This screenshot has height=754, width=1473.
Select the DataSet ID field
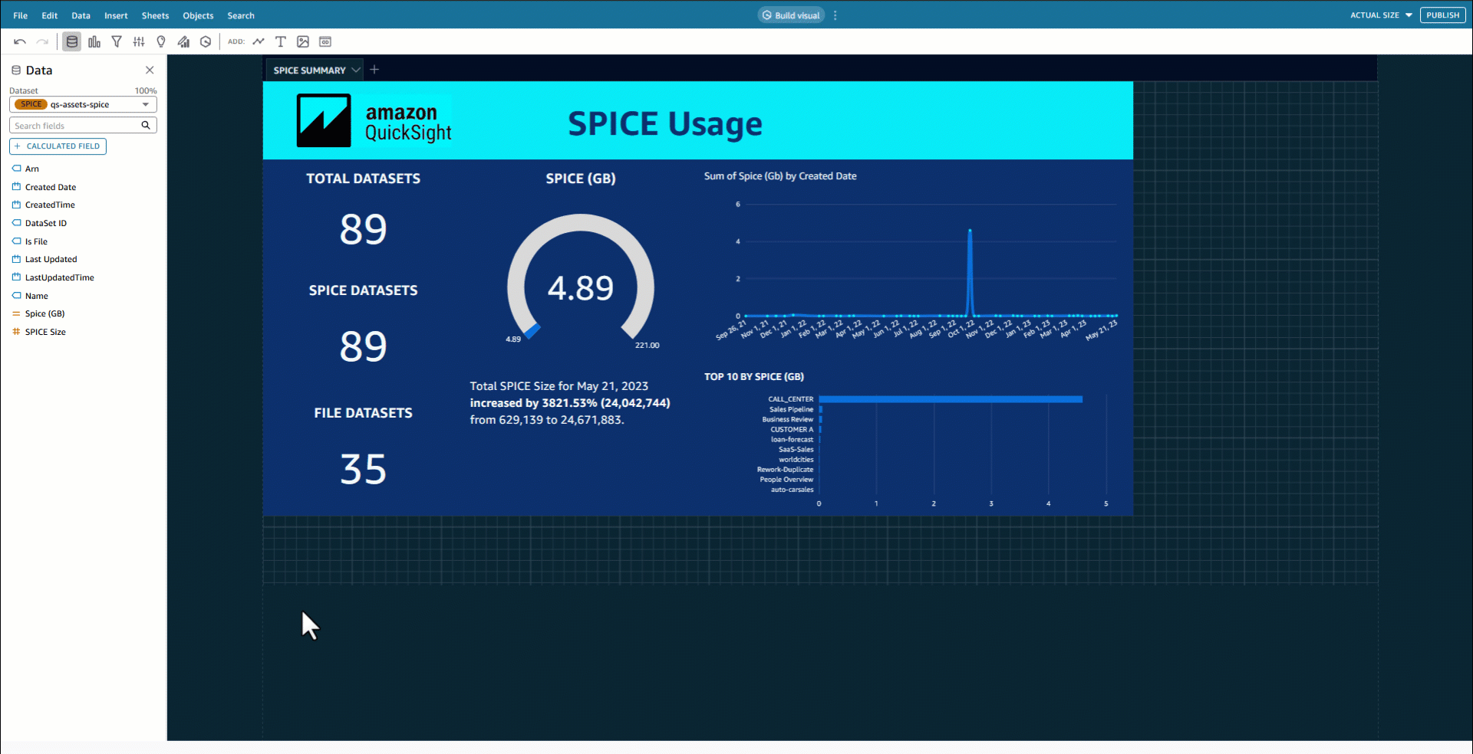pyautogui.click(x=46, y=223)
